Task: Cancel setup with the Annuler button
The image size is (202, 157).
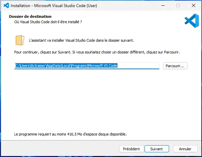Action: point(185,149)
